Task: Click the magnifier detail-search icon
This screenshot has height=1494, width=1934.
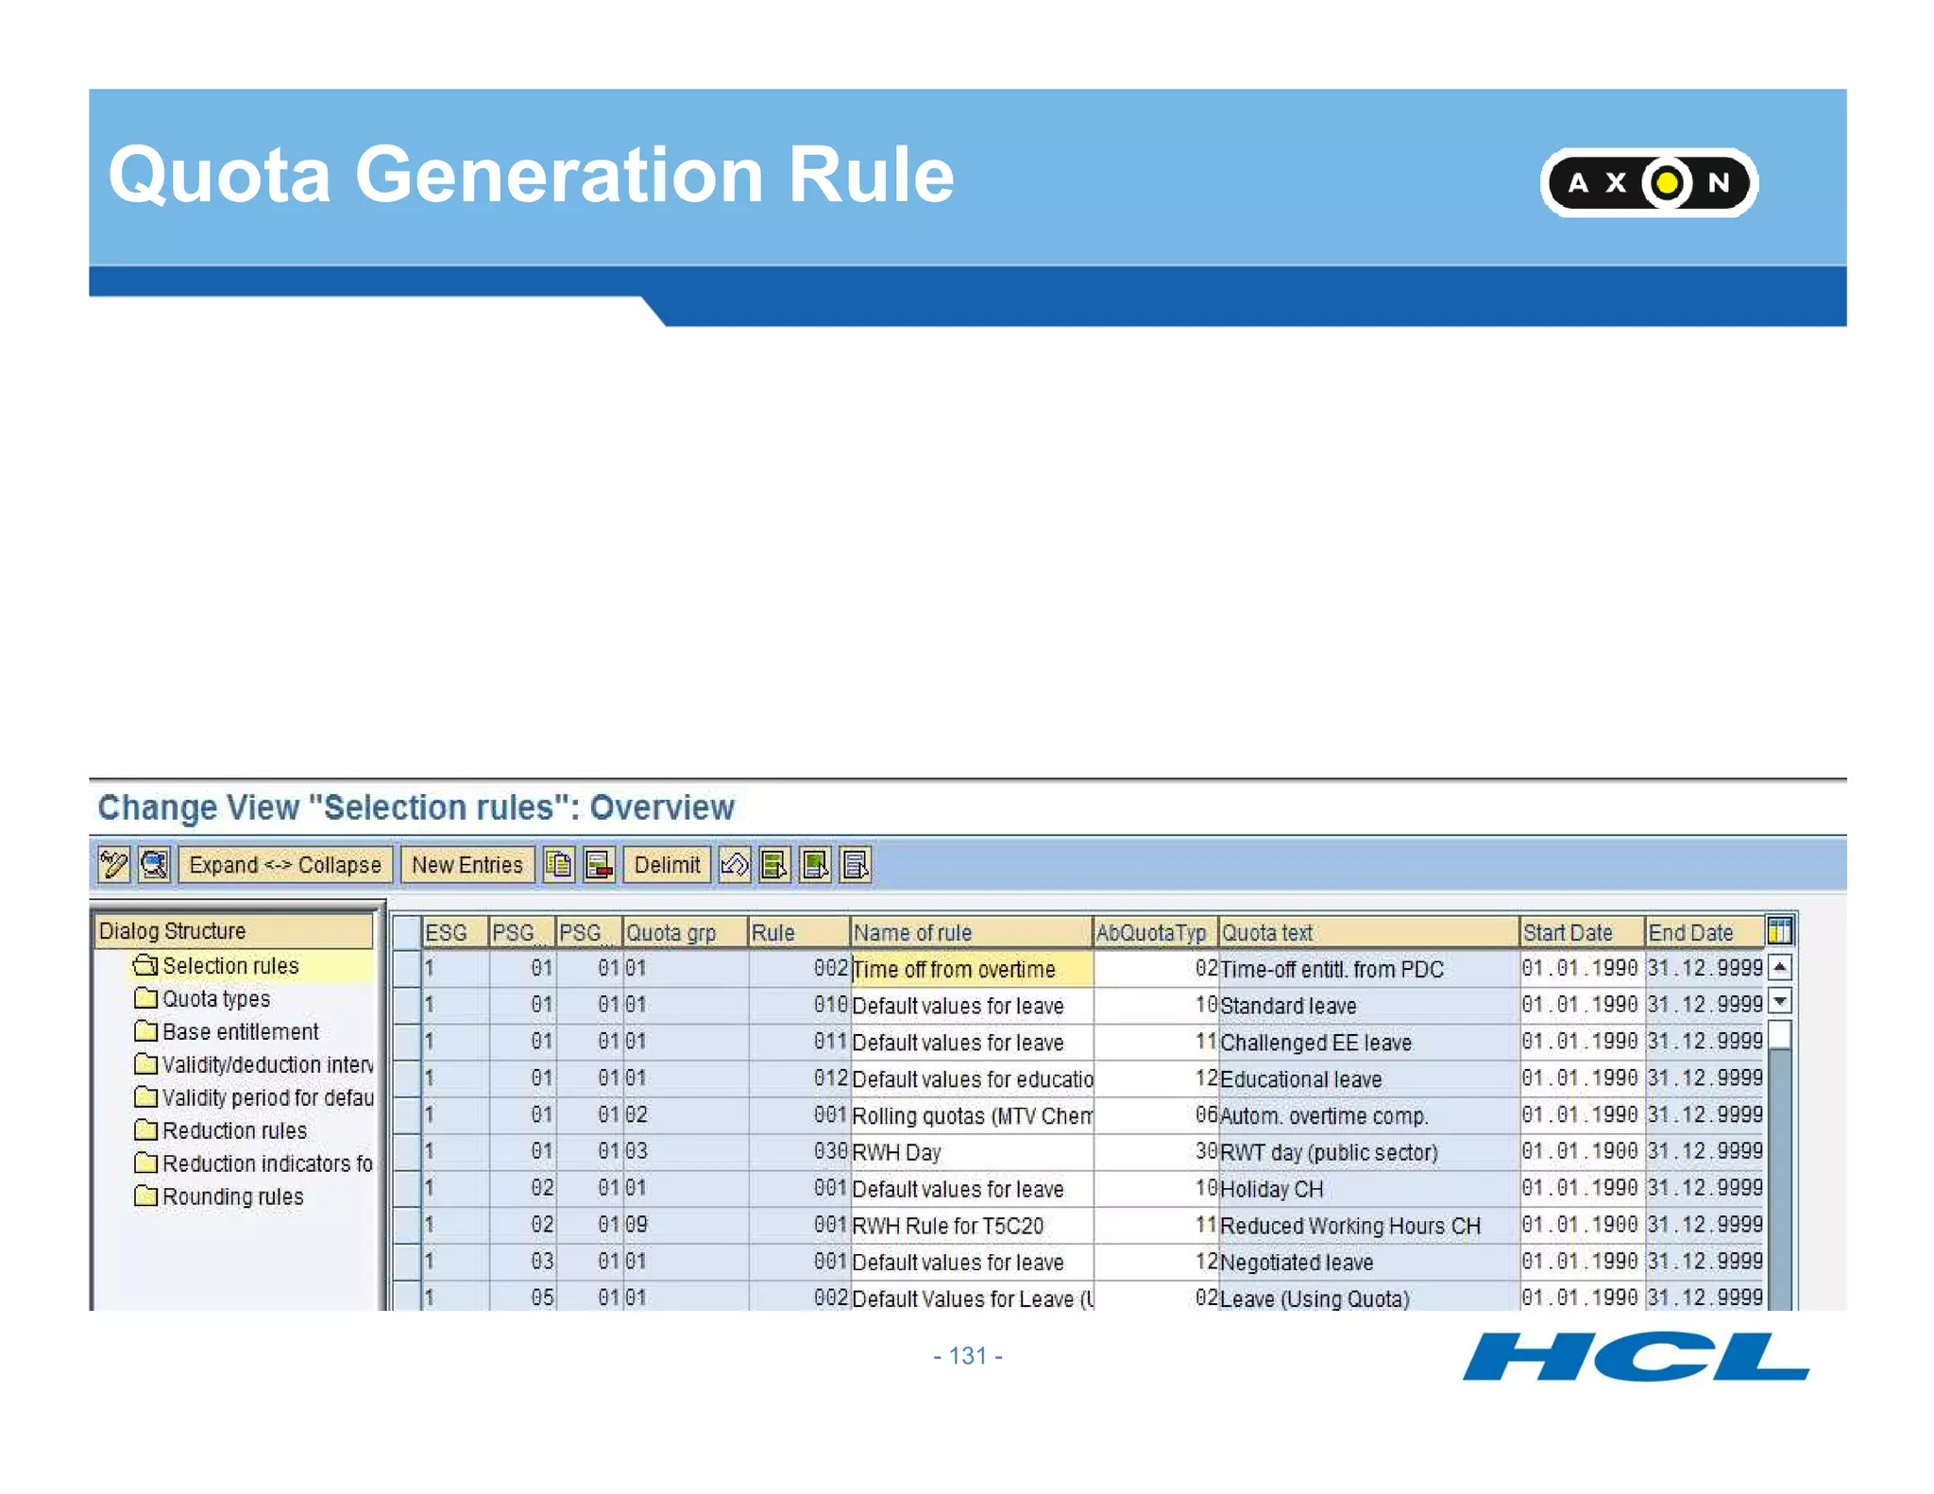Action: (x=155, y=864)
